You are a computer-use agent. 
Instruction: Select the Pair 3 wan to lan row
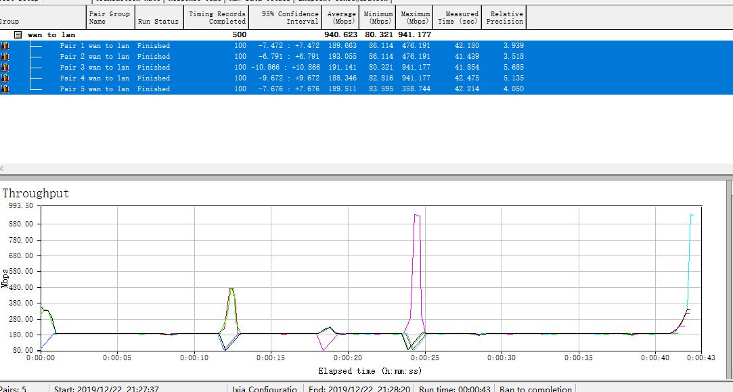[x=94, y=68]
